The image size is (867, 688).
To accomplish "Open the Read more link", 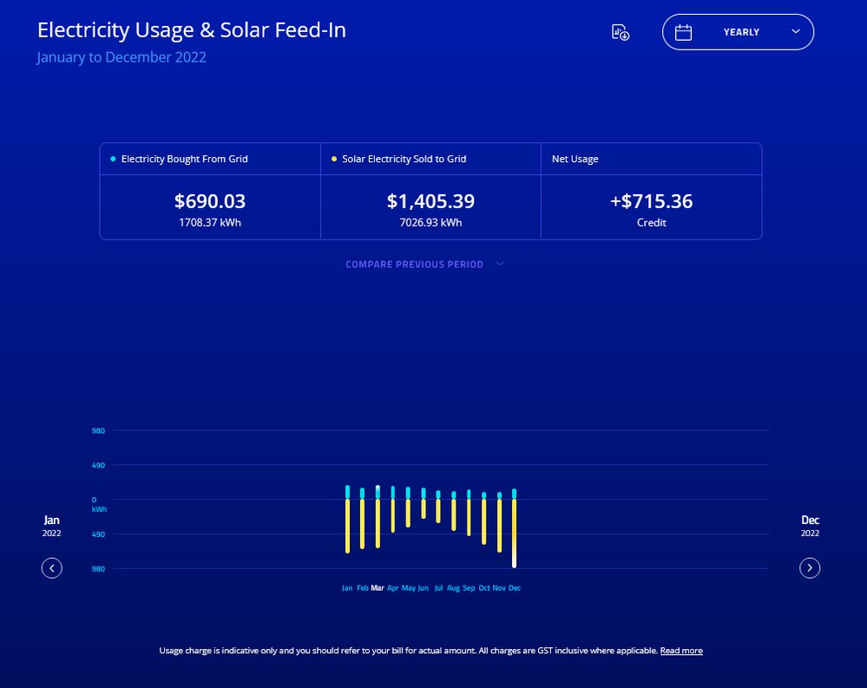I will click(681, 651).
